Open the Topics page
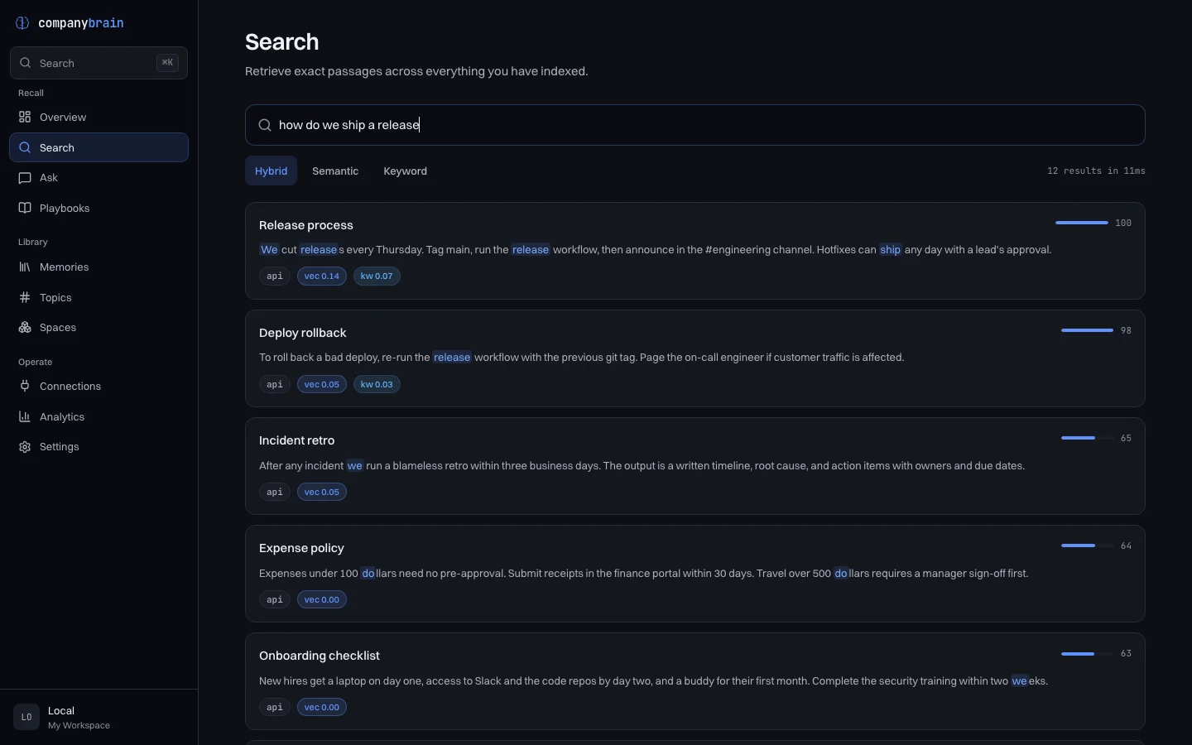 (x=99, y=297)
